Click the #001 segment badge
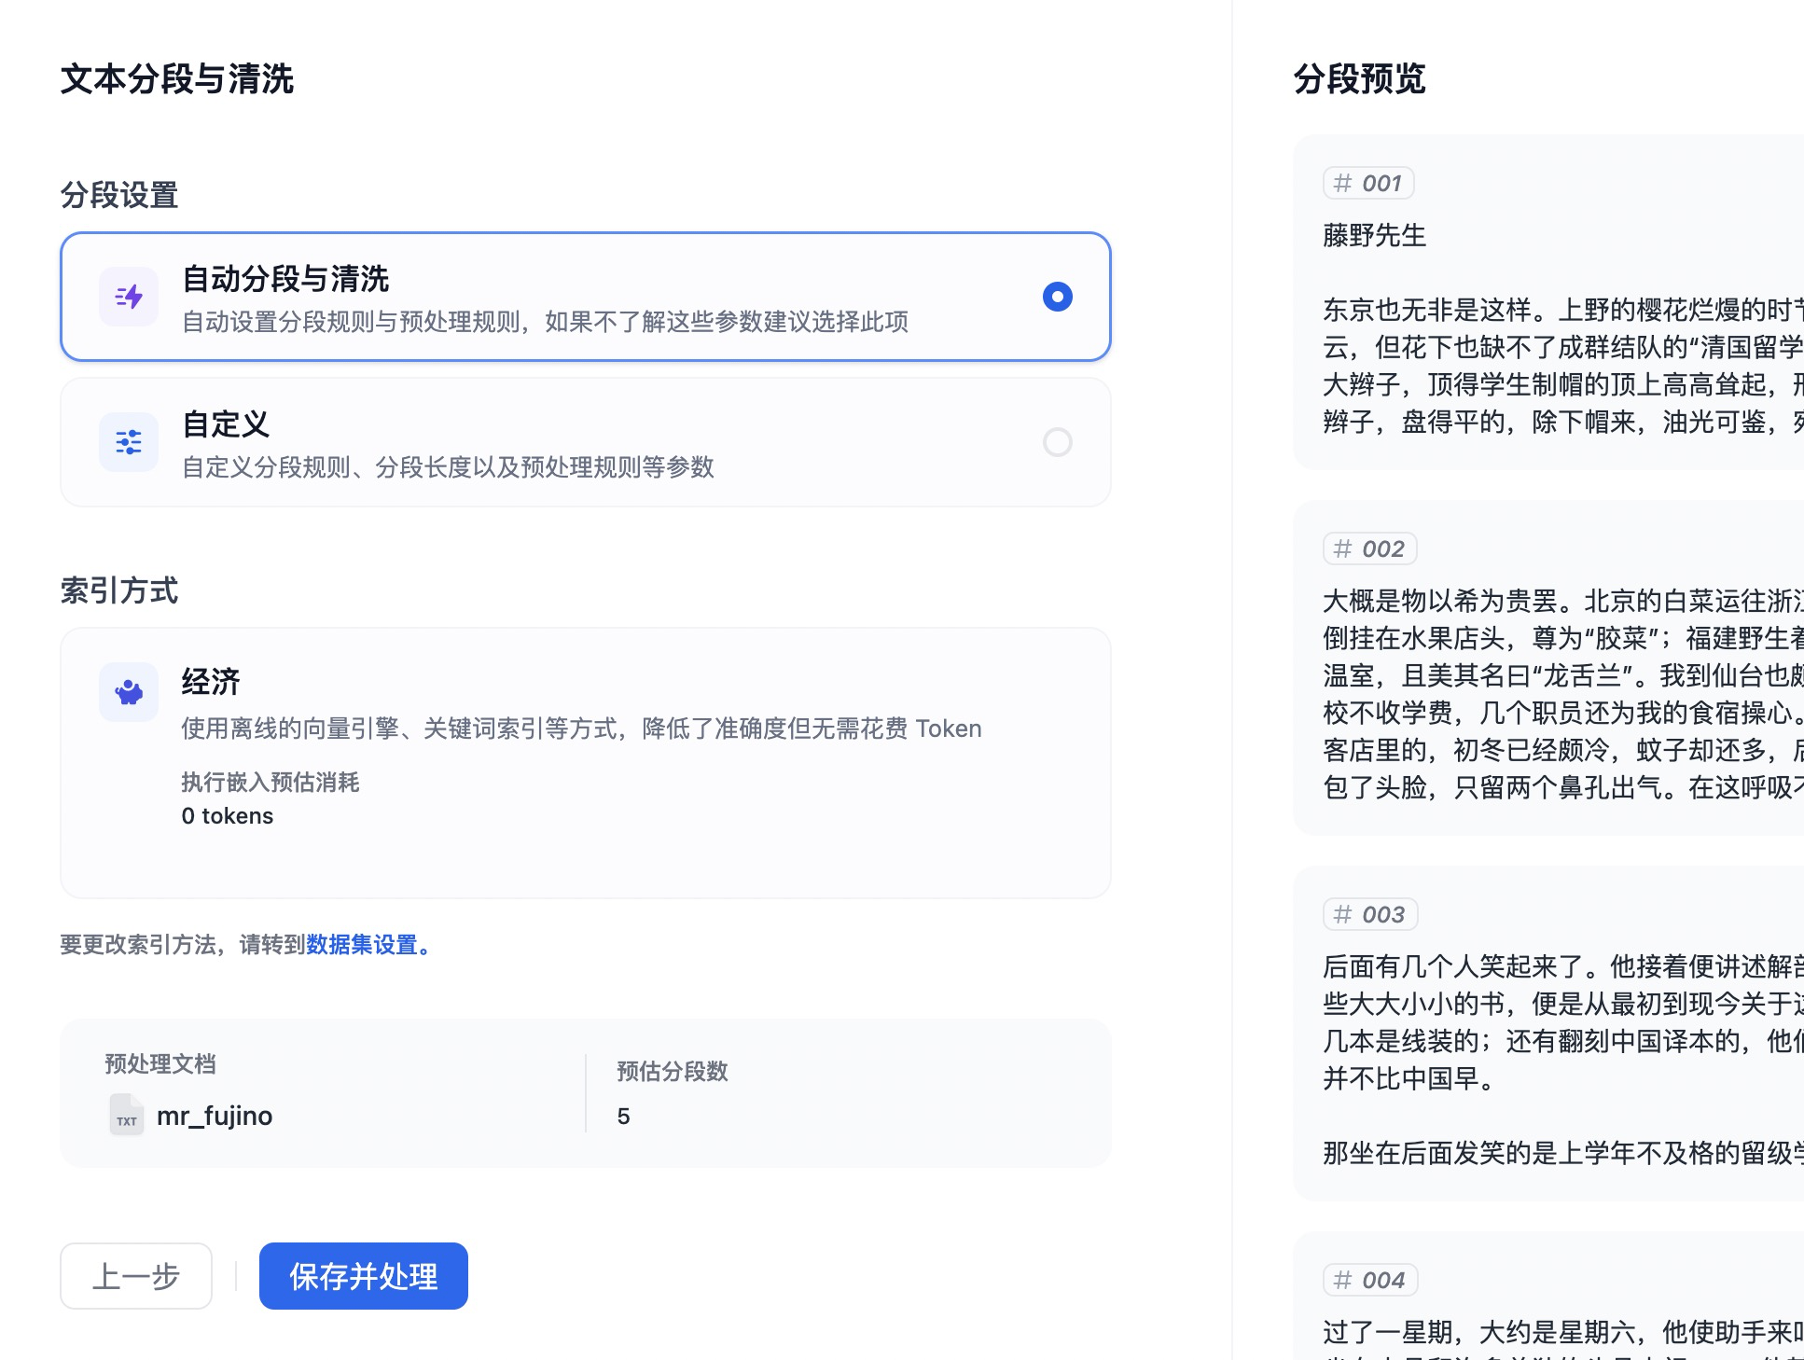The height and width of the screenshot is (1360, 1804). click(1367, 183)
